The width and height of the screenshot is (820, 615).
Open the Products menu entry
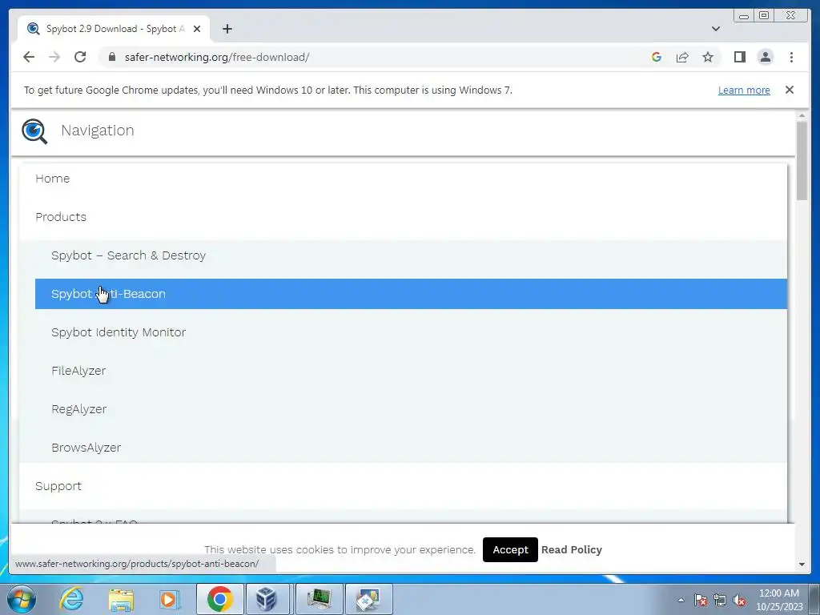click(61, 216)
